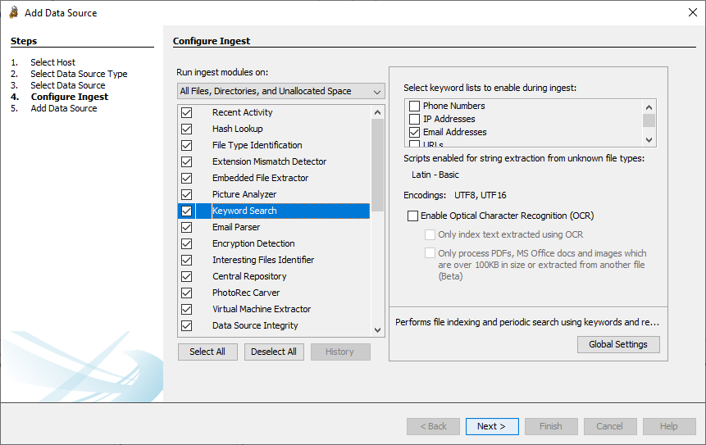
Task: Click the Autopsy dog icon in title bar
Action: pyautogui.click(x=14, y=12)
